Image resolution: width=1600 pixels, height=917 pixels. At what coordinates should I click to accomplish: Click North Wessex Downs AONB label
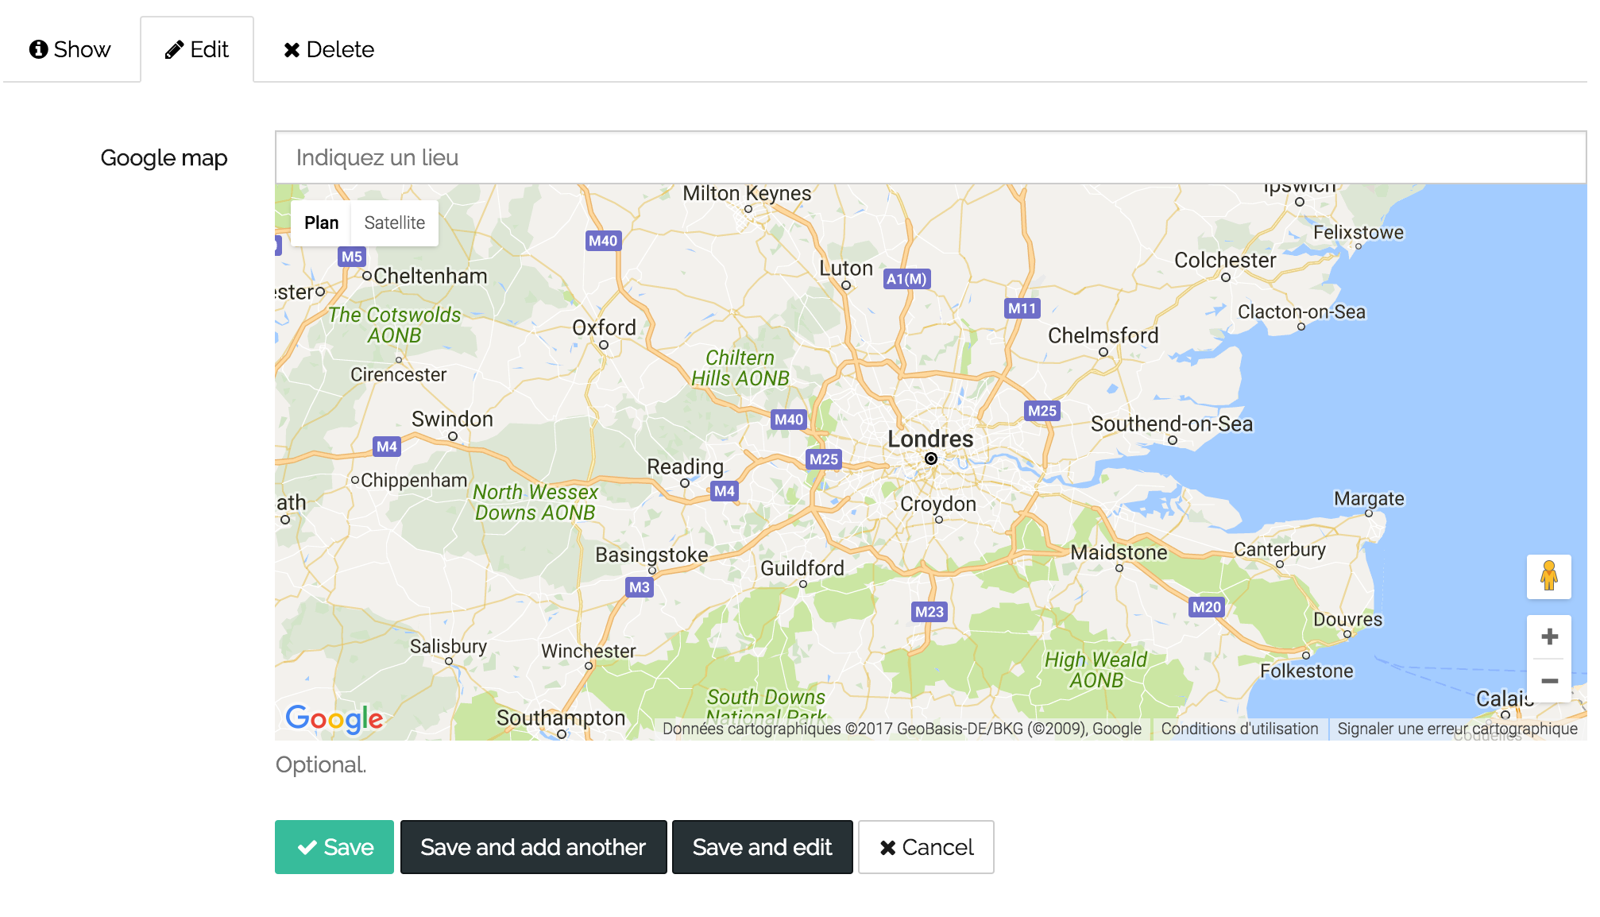(x=535, y=502)
